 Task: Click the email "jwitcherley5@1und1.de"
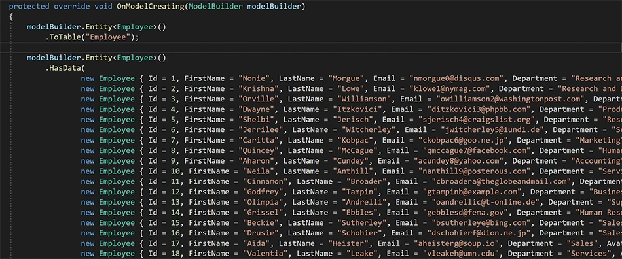click(x=492, y=130)
